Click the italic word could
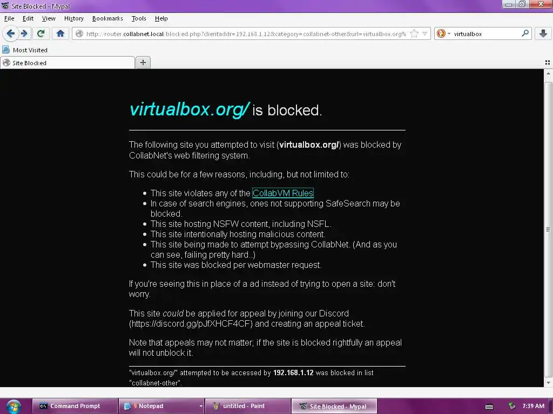This screenshot has width=553, height=414. 173,313
